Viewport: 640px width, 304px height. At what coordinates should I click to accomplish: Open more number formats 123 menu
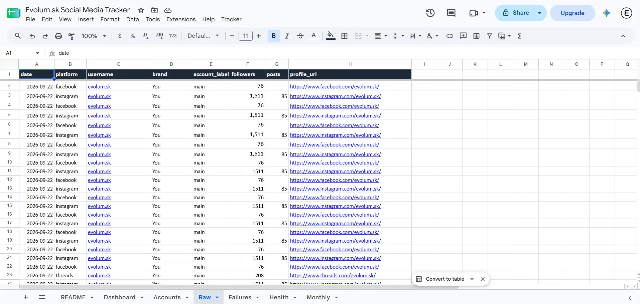173,36
